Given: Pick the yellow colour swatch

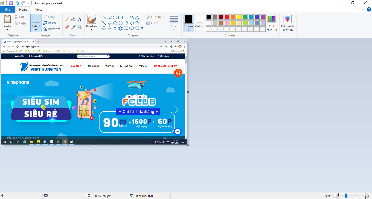Looking at the screenshot, I should point(239,17).
